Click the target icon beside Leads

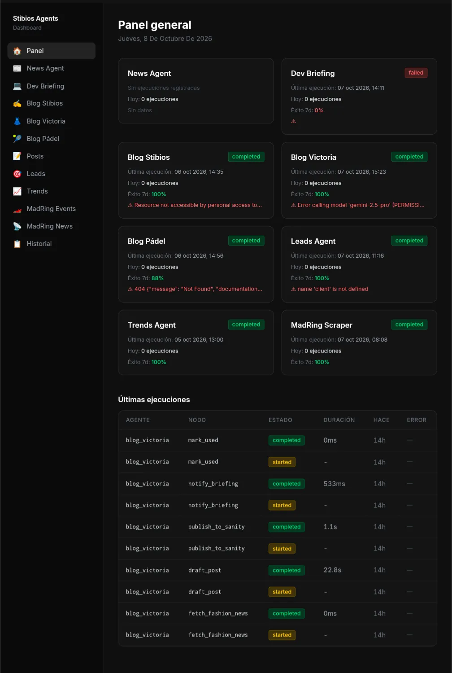click(x=17, y=174)
